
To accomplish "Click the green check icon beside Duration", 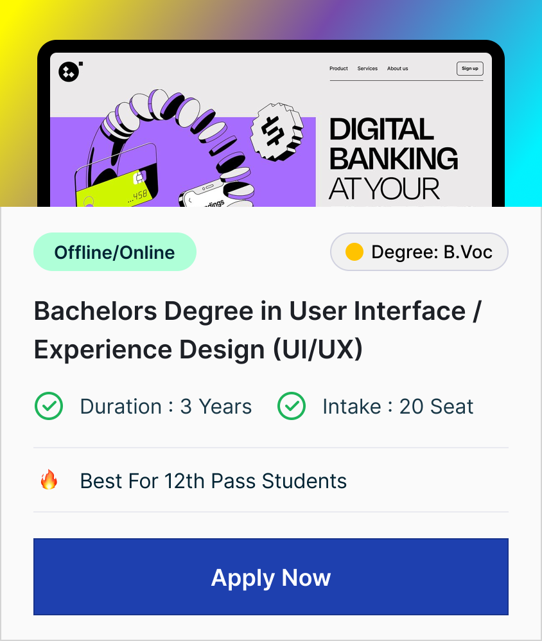I will coord(48,407).
